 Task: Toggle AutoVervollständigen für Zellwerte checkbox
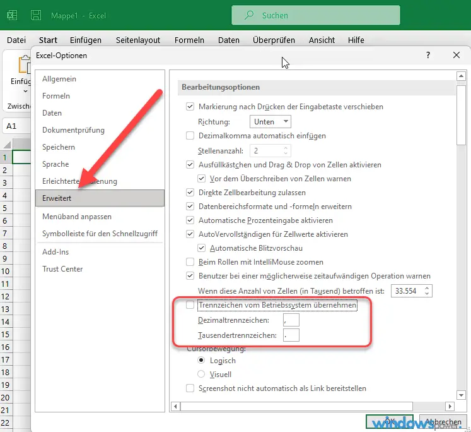coord(190,234)
